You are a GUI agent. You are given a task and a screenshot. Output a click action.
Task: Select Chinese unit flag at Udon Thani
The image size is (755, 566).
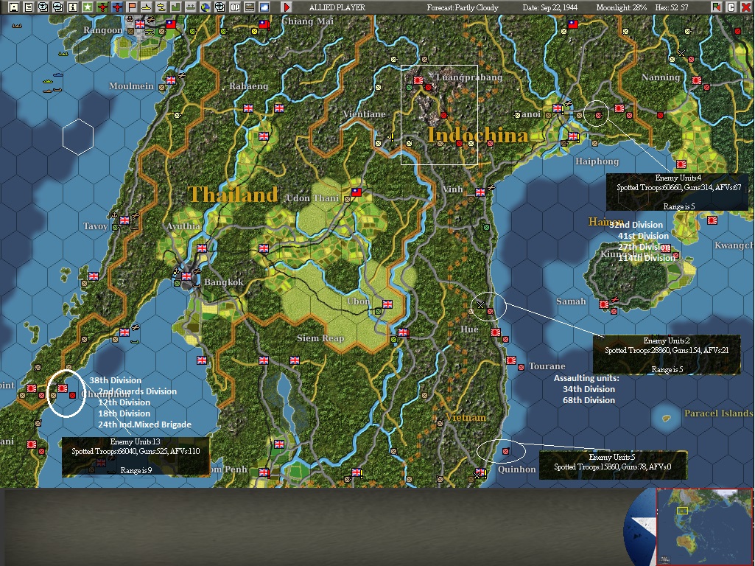coord(357,192)
